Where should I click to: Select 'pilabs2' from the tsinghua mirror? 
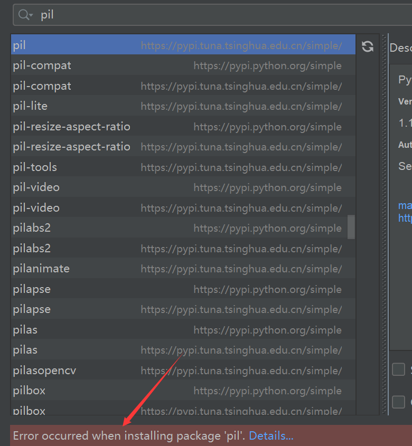tap(183, 248)
